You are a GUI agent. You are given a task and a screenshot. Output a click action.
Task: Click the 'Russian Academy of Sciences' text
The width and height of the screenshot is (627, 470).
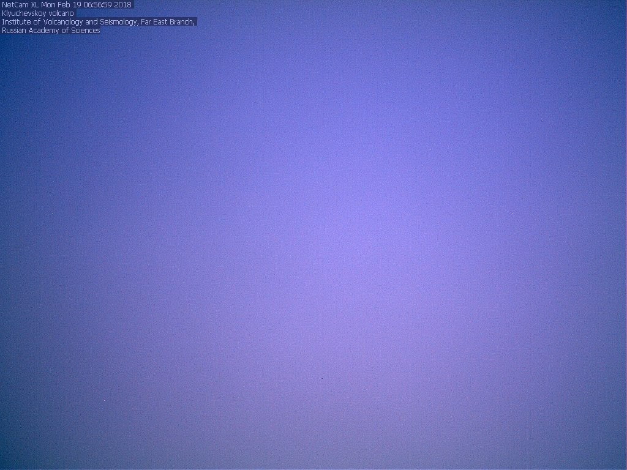(x=51, y=31)
